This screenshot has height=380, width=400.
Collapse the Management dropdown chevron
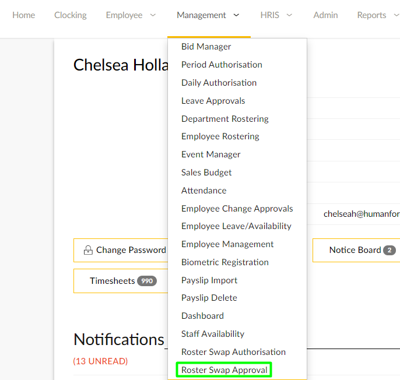pos(237,15)
